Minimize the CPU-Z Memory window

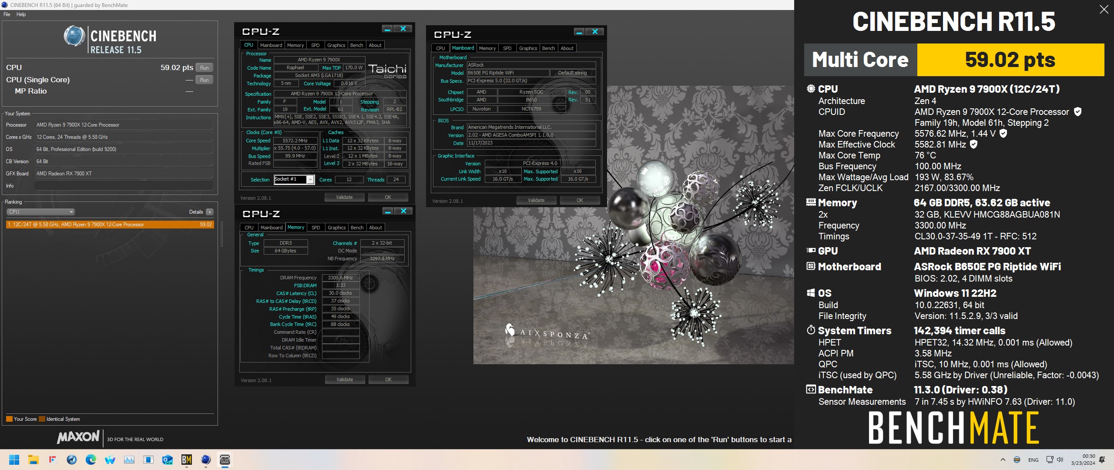coord(388,211)
